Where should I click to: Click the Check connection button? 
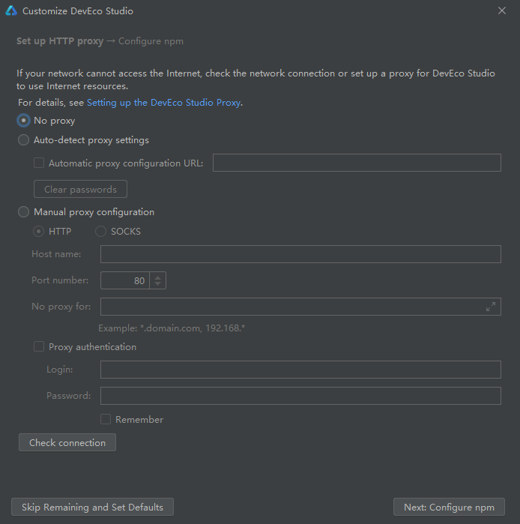(x=67, y=442)
